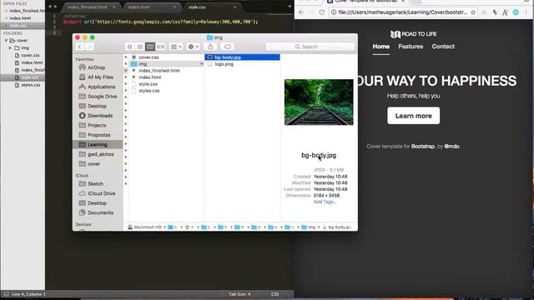This screenshot has width=534, height=300.
Task: Select Propostas folder in Finder sidebar
Action: (98, 135)
